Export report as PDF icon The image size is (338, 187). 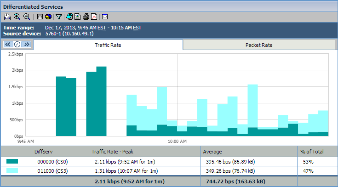point(94,17)
